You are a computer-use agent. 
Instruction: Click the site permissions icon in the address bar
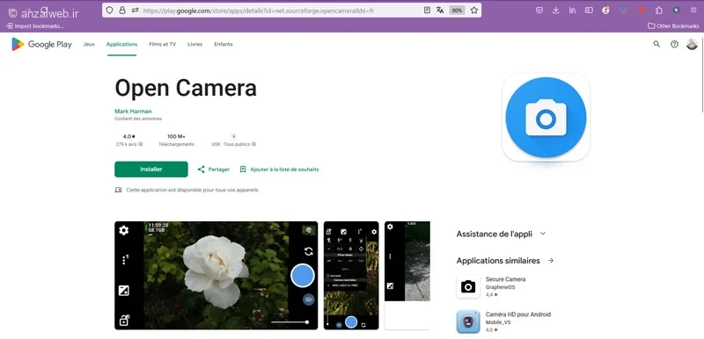pos(136,11)
